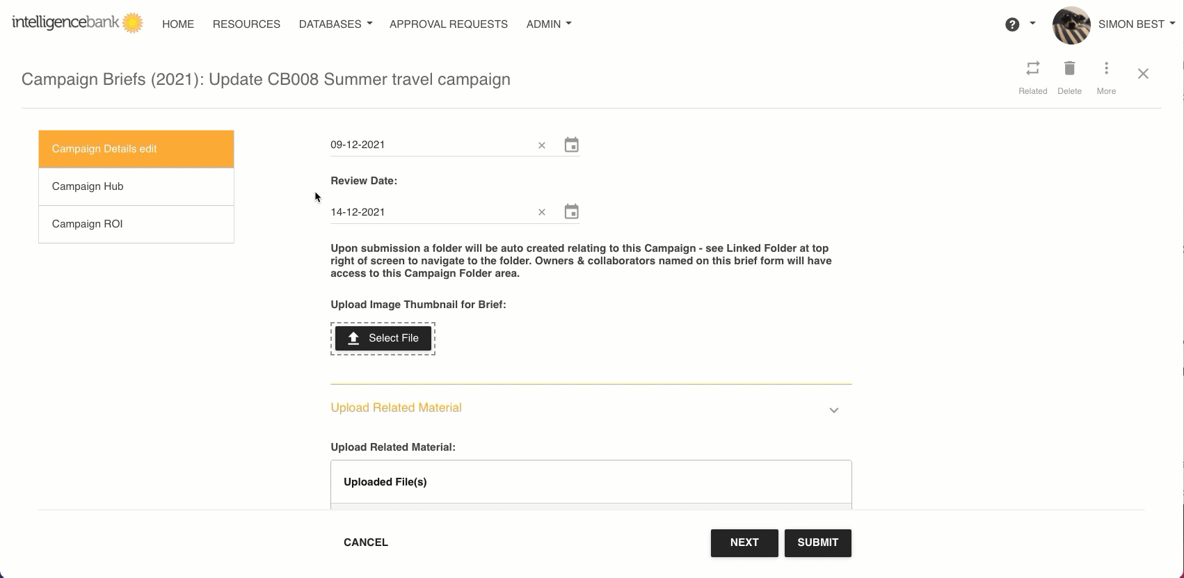Click the Next button
Screen dimensions: 1184x578
pyautogui.click(x=744, y=543)
